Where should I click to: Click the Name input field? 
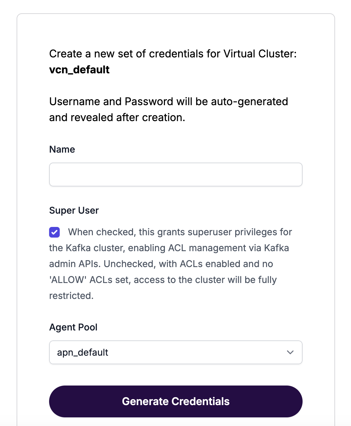tap(175, 175)
